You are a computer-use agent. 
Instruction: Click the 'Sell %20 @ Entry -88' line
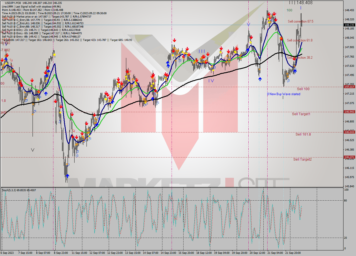click(41, 36)
